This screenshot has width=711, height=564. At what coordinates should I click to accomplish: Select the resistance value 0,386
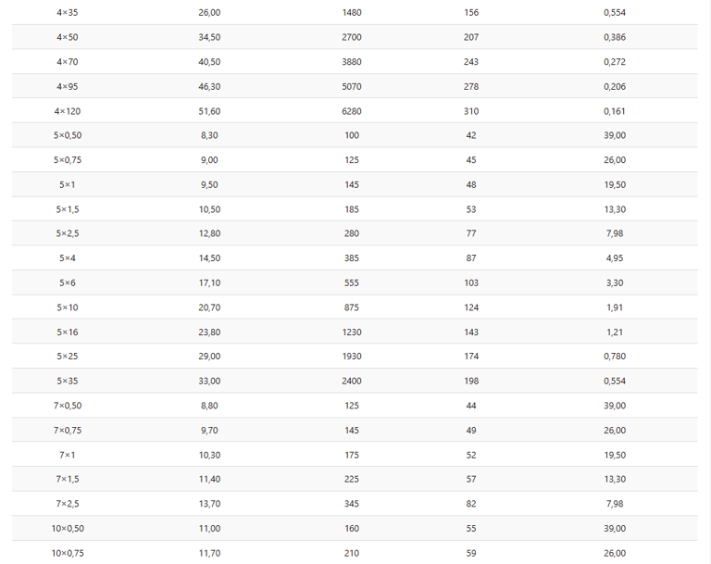click(615, 37)
